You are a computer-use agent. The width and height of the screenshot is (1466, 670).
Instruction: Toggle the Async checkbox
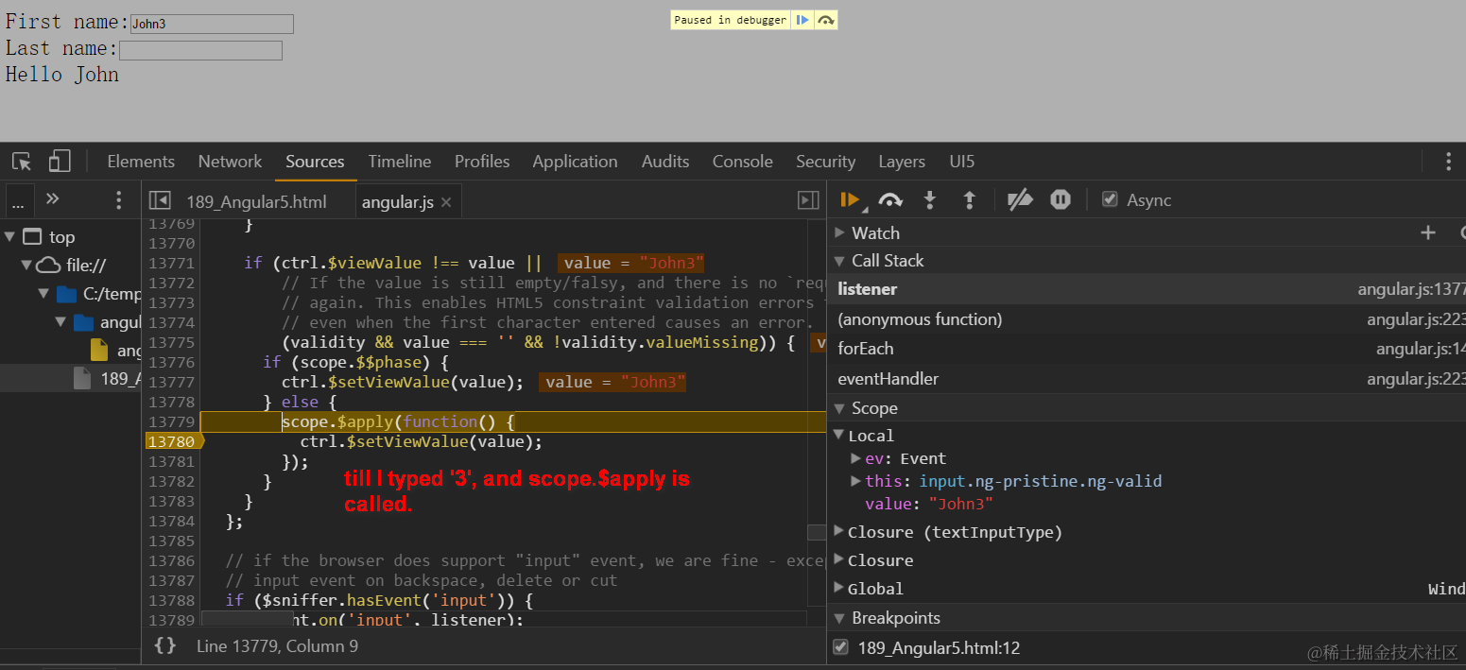pyautogui.click(x=1111, y=199)
